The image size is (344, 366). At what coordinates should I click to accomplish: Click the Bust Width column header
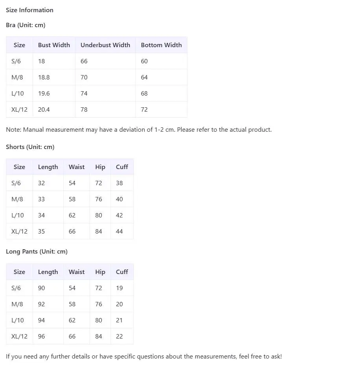coord(54,45)
